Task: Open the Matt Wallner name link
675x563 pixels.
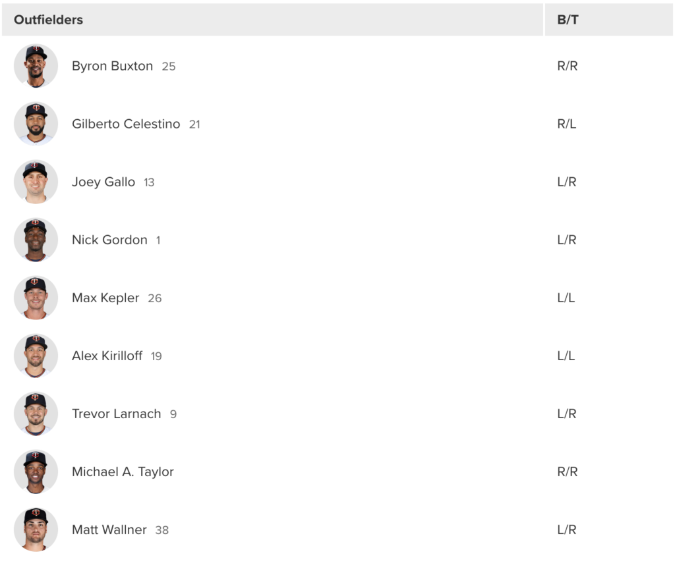Action: (109, 530)
